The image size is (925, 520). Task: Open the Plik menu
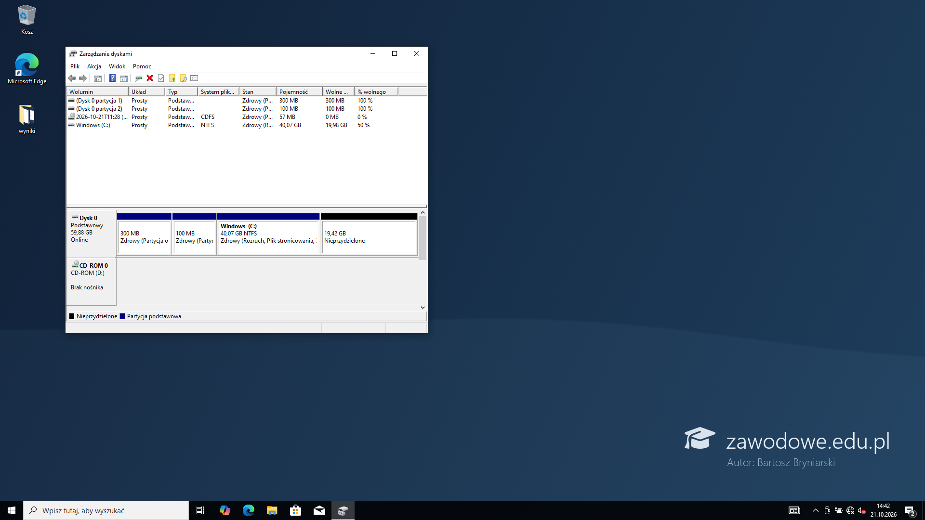click(75, 66)
